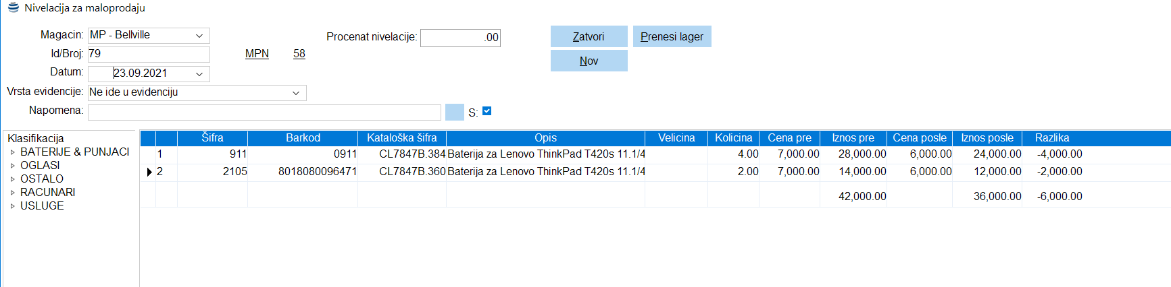
Task: Click the Nov button
Action: click(x=589, y=61)
